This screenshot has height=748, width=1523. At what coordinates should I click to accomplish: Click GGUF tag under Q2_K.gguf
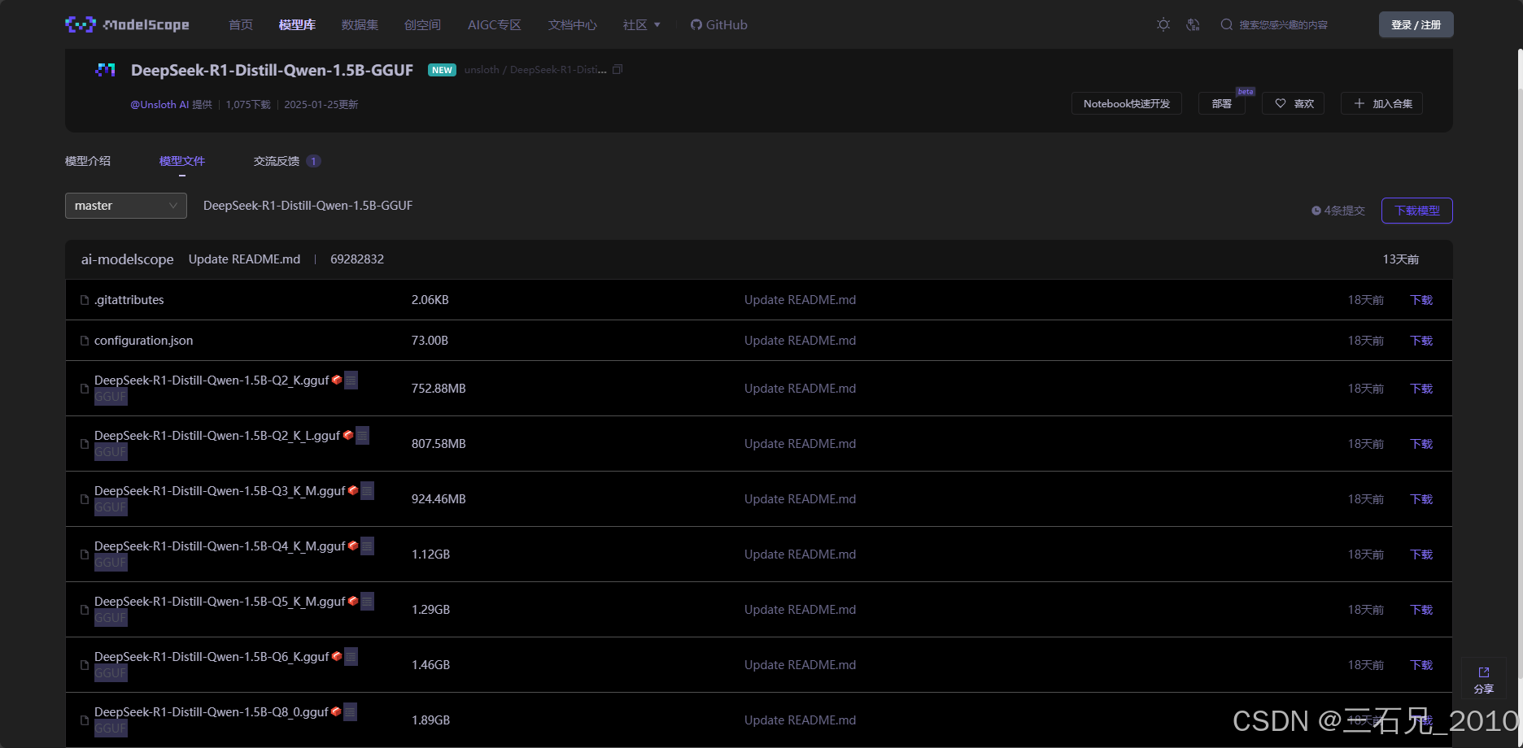click(111, 397)
